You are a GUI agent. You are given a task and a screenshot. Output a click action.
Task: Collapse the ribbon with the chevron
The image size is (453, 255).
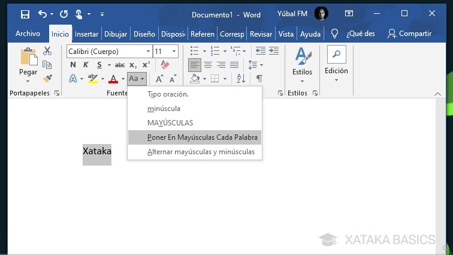437,94
